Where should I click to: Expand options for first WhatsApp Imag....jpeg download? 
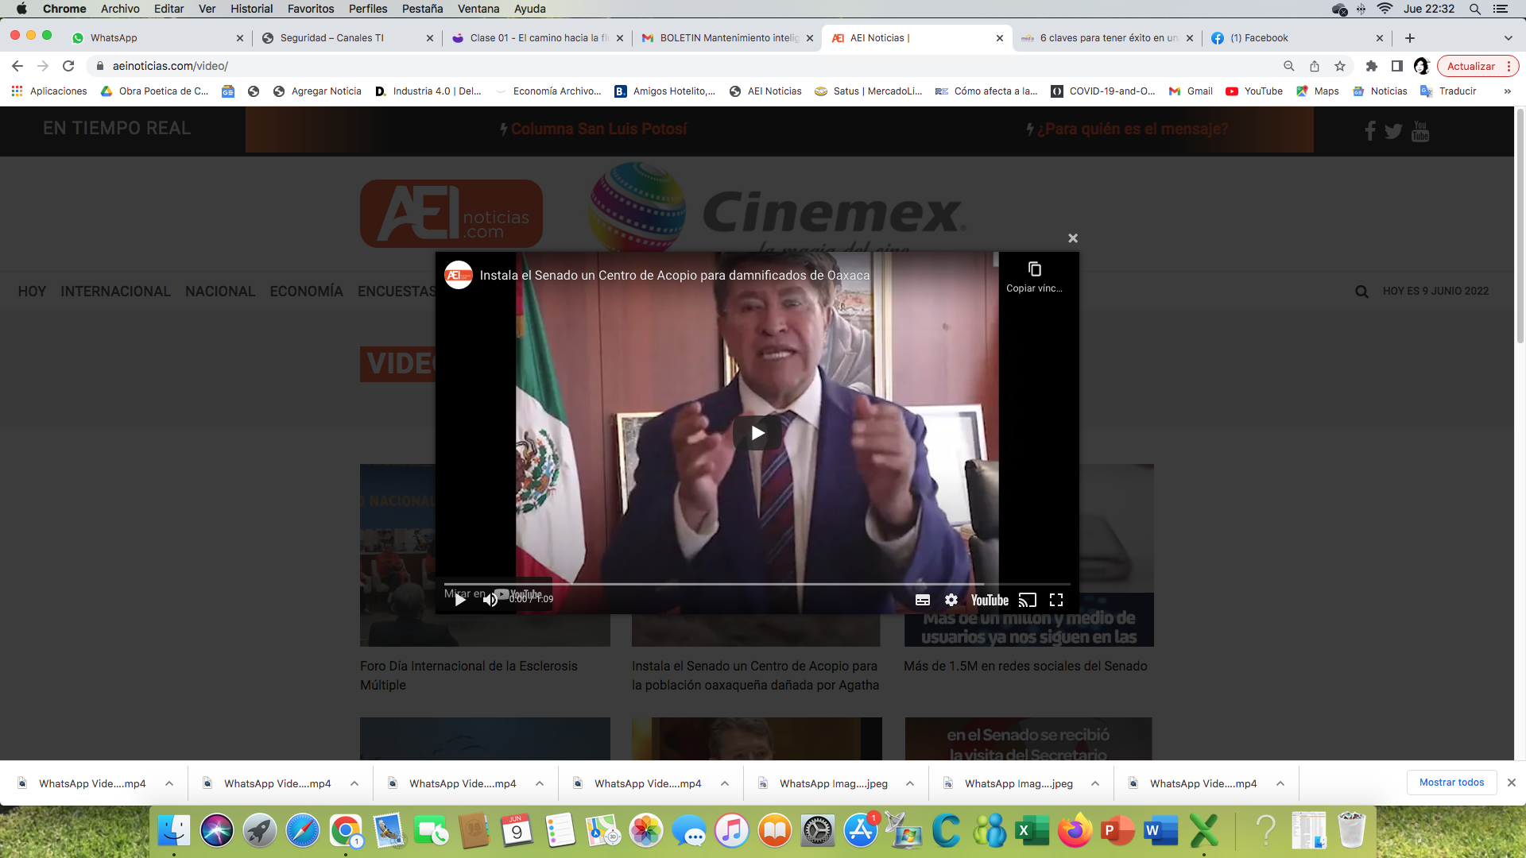[x=910, y=783]
